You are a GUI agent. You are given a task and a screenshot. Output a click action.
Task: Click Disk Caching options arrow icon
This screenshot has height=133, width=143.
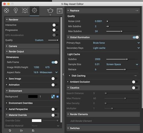pos(135,76)
